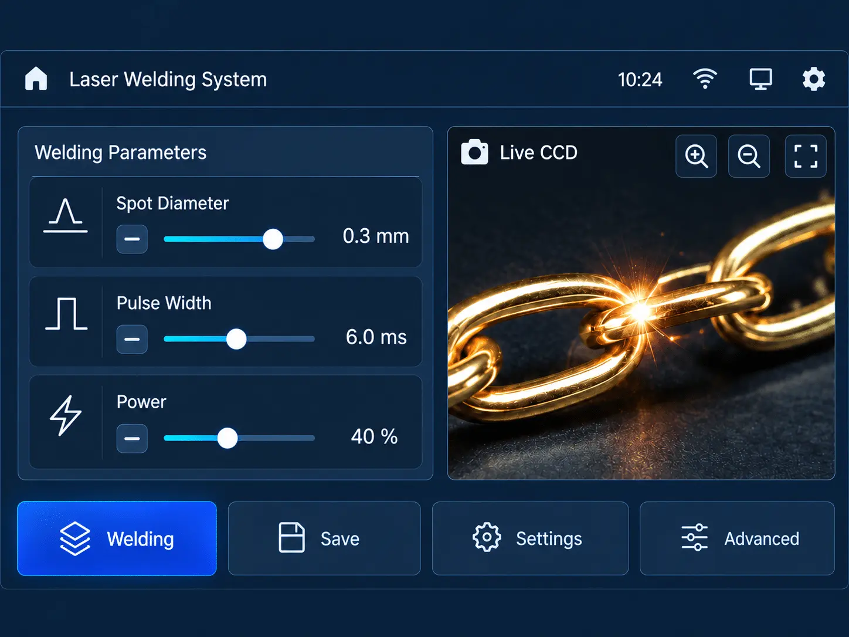Decrease Power with minus button

132,439
